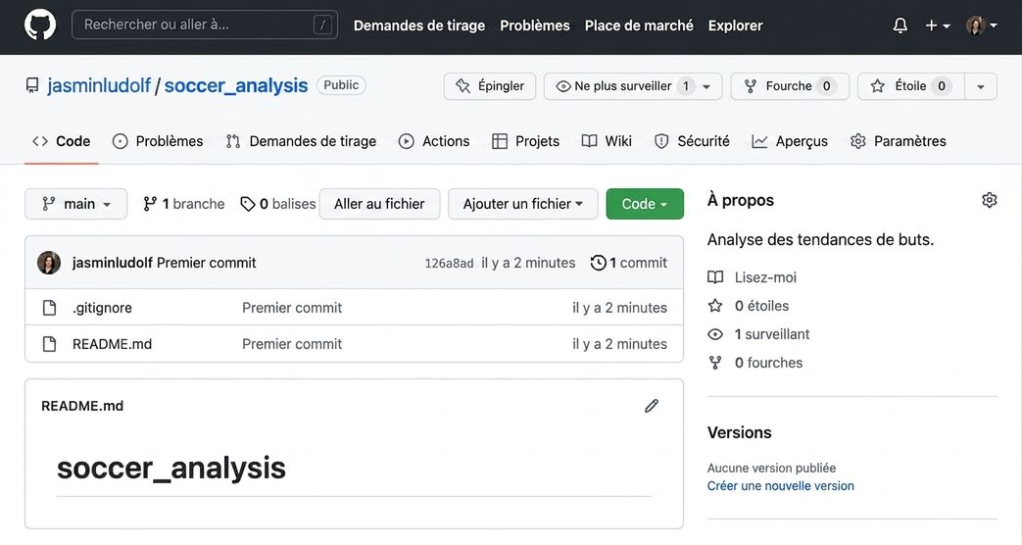This screenshot has width=1022, height=545.
Task: Click the README.md file icon
Action: pos(50,344)
